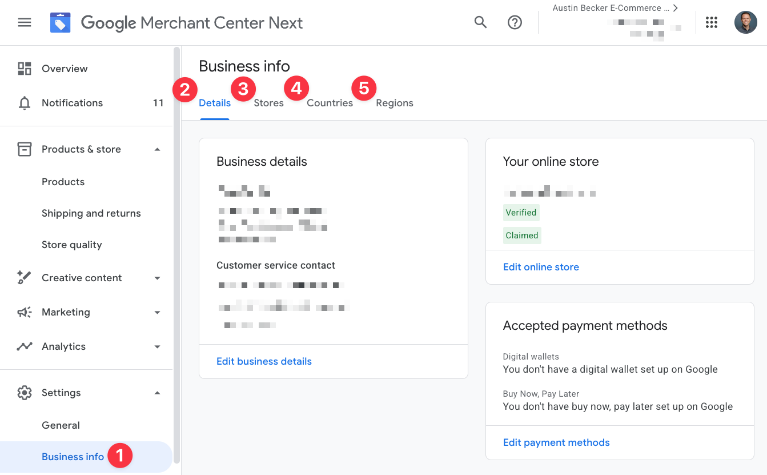Click the Analytics trend line icon
Screen dimensions: 767x475
click(x=25, y=346)
